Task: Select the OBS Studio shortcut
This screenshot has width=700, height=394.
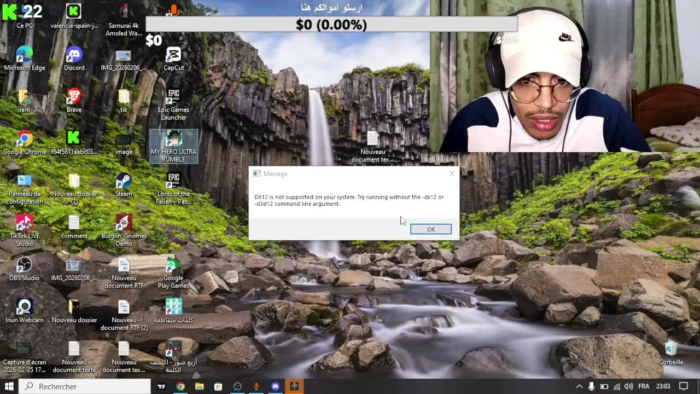Action: pos(25,269)
